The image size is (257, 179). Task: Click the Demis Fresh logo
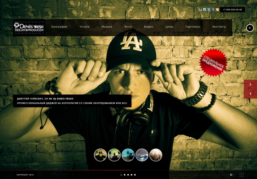point(29,27)
